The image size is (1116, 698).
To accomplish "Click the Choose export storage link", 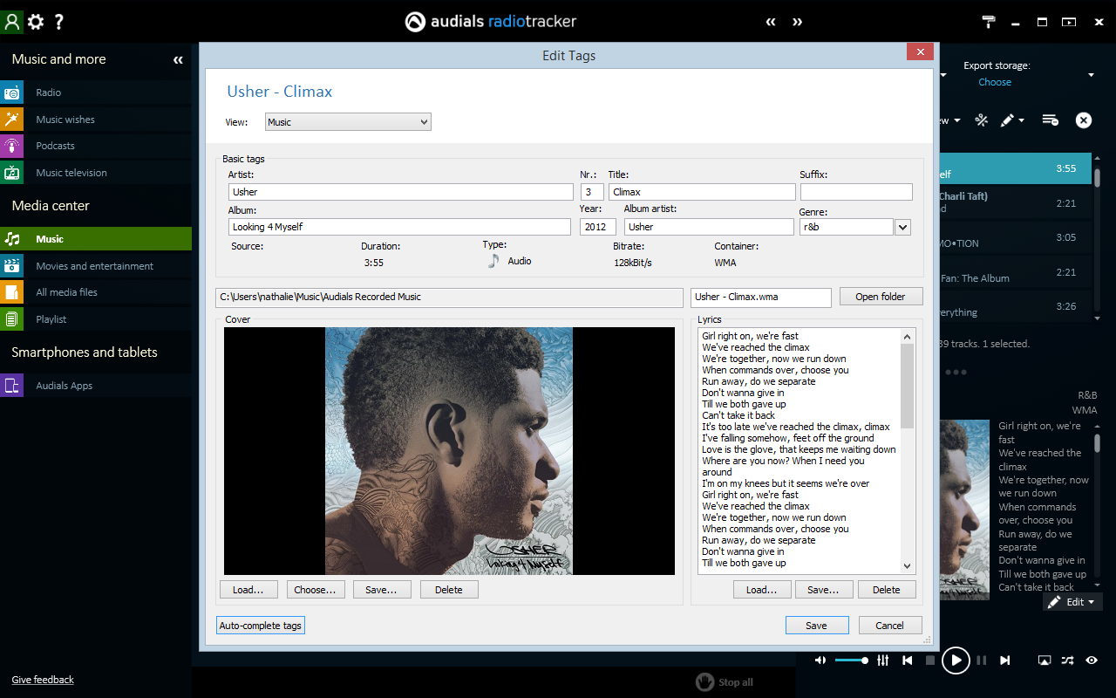I will click(x=995, y=82).
